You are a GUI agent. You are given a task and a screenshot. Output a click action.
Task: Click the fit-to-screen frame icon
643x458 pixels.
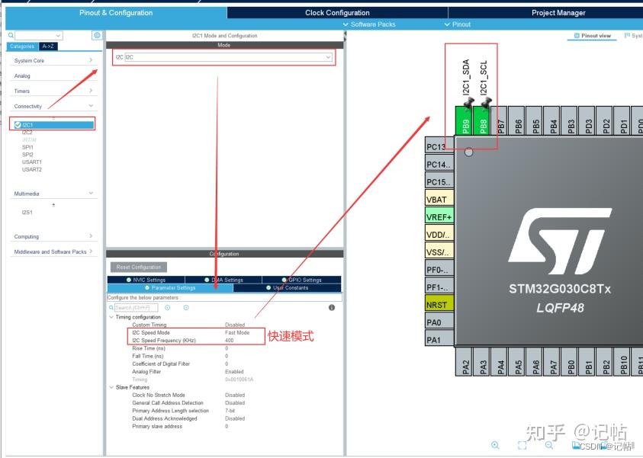(x=522, y=445)
